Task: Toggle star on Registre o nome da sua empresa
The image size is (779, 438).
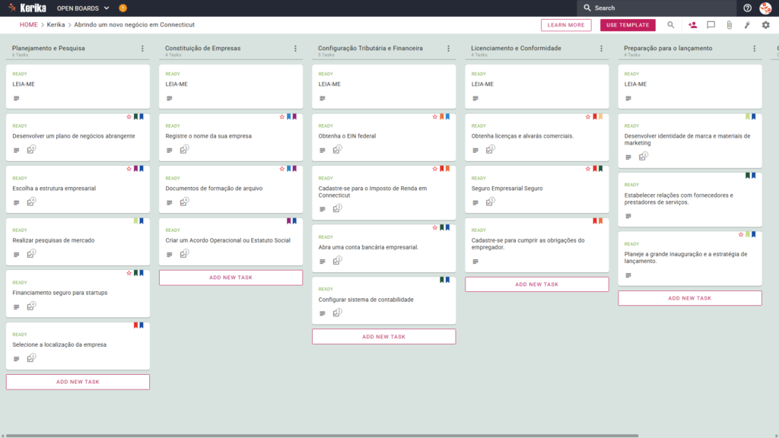Action: (281, 116)
